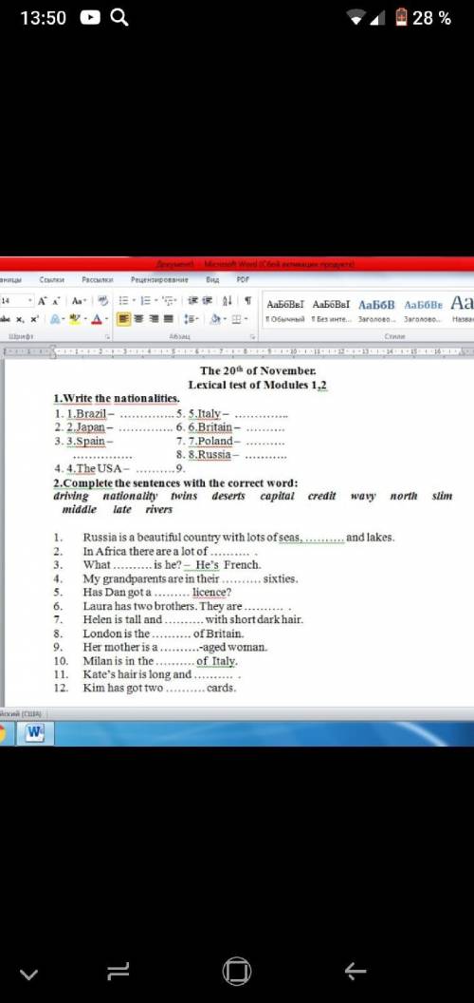The width and height of the screenshot is (474, 1003).
Task: Click the horizontal ruler
Action: click(237, 351)
